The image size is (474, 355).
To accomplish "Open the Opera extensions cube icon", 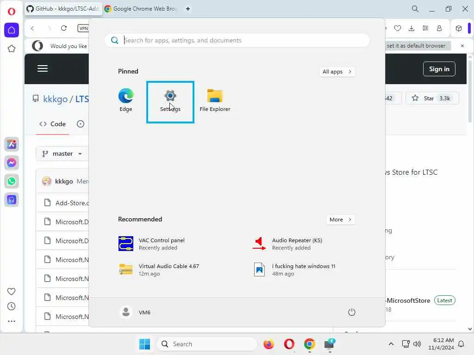I will point(459,28).
